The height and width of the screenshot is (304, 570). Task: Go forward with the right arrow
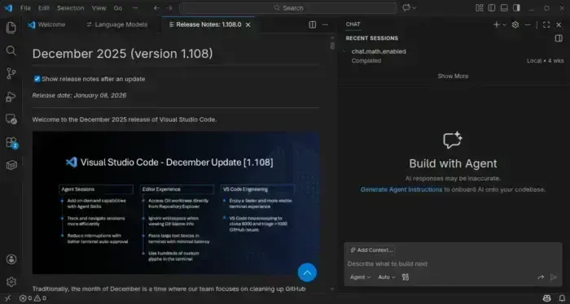coord(169,8)
